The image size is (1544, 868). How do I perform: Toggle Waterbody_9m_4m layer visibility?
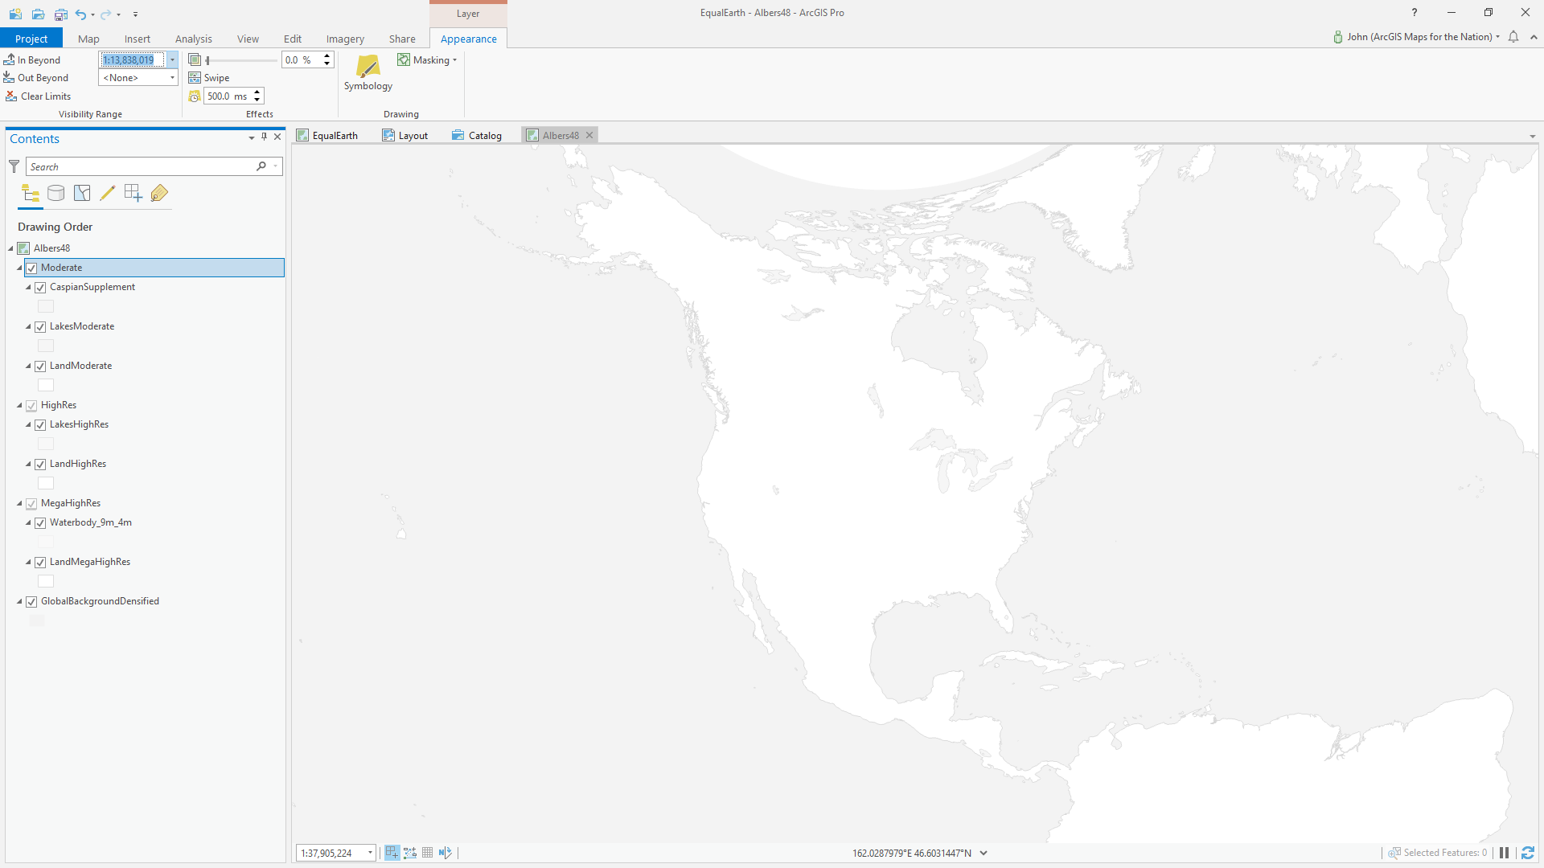40,522
